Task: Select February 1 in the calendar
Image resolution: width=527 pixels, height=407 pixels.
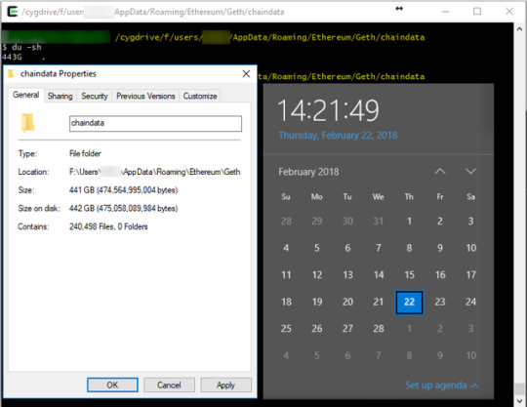Action: [409, 222]
